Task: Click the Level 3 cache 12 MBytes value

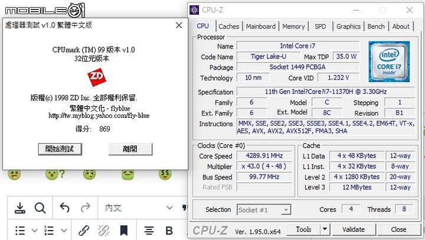Action: point(357,187)
